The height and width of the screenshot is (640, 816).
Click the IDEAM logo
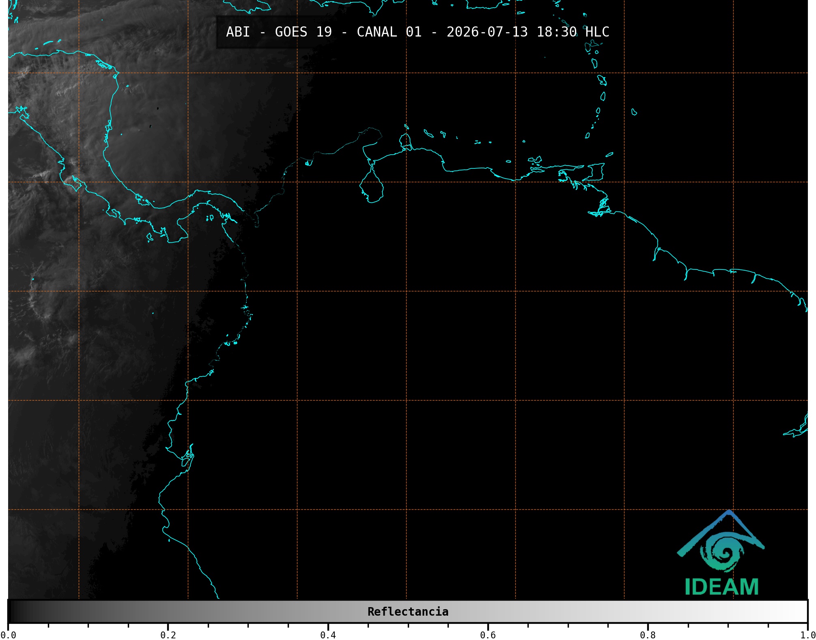point(721,553)
